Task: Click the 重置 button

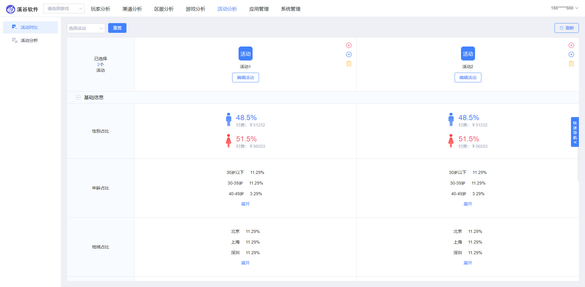Action: point(117,28)
